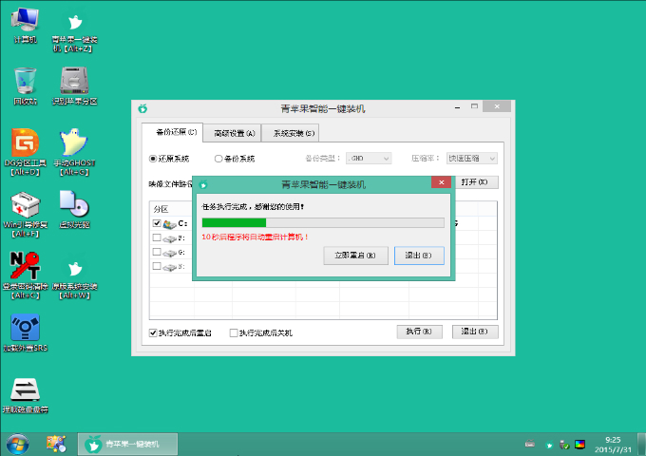The image size is (646, 456).
Task: Uncheck the C: partition checkbox
Action: (157, 223)
